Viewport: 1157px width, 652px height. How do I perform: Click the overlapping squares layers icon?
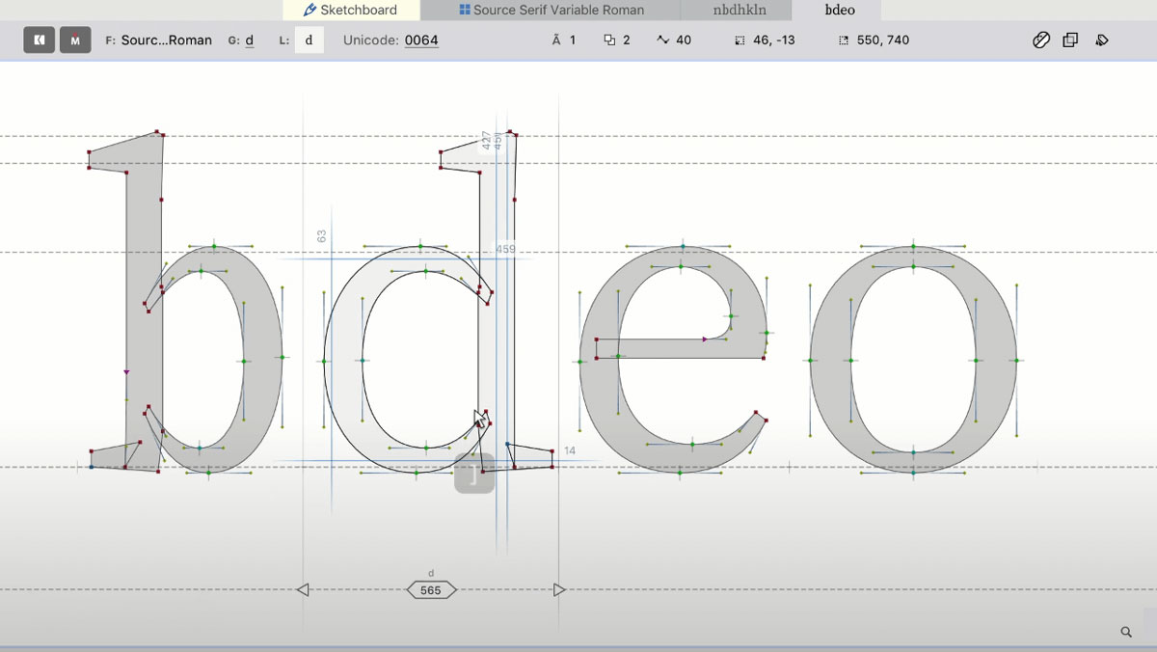pyautogui.click(x=1070, y=41)
